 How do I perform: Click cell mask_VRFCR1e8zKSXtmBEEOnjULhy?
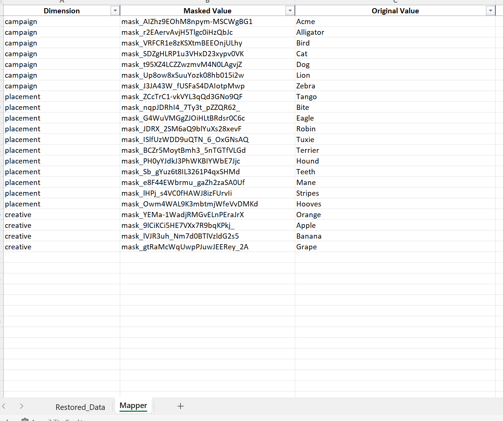click(207, 43)
